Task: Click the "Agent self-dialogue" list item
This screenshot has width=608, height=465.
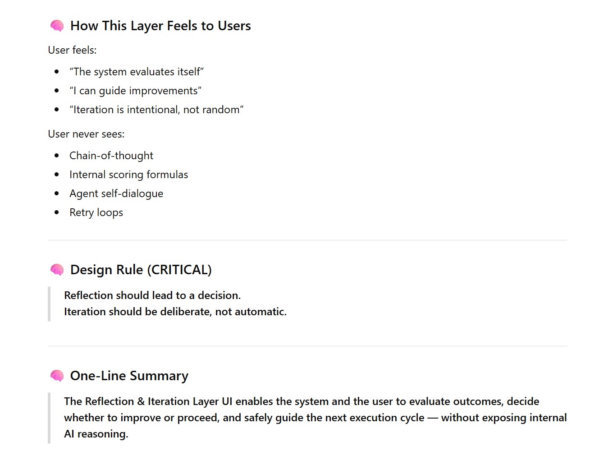Action: click(x=116, y=193)
